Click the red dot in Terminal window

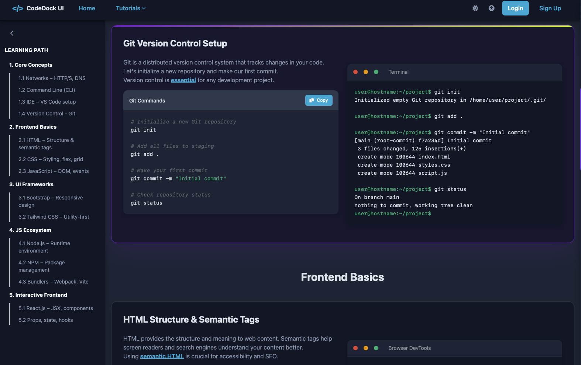tap(355, 72)
